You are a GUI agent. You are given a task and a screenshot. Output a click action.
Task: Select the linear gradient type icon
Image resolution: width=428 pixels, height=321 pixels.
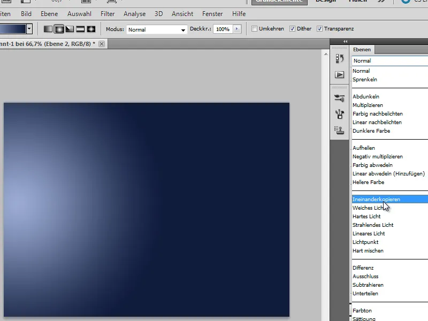pos(48,29)
